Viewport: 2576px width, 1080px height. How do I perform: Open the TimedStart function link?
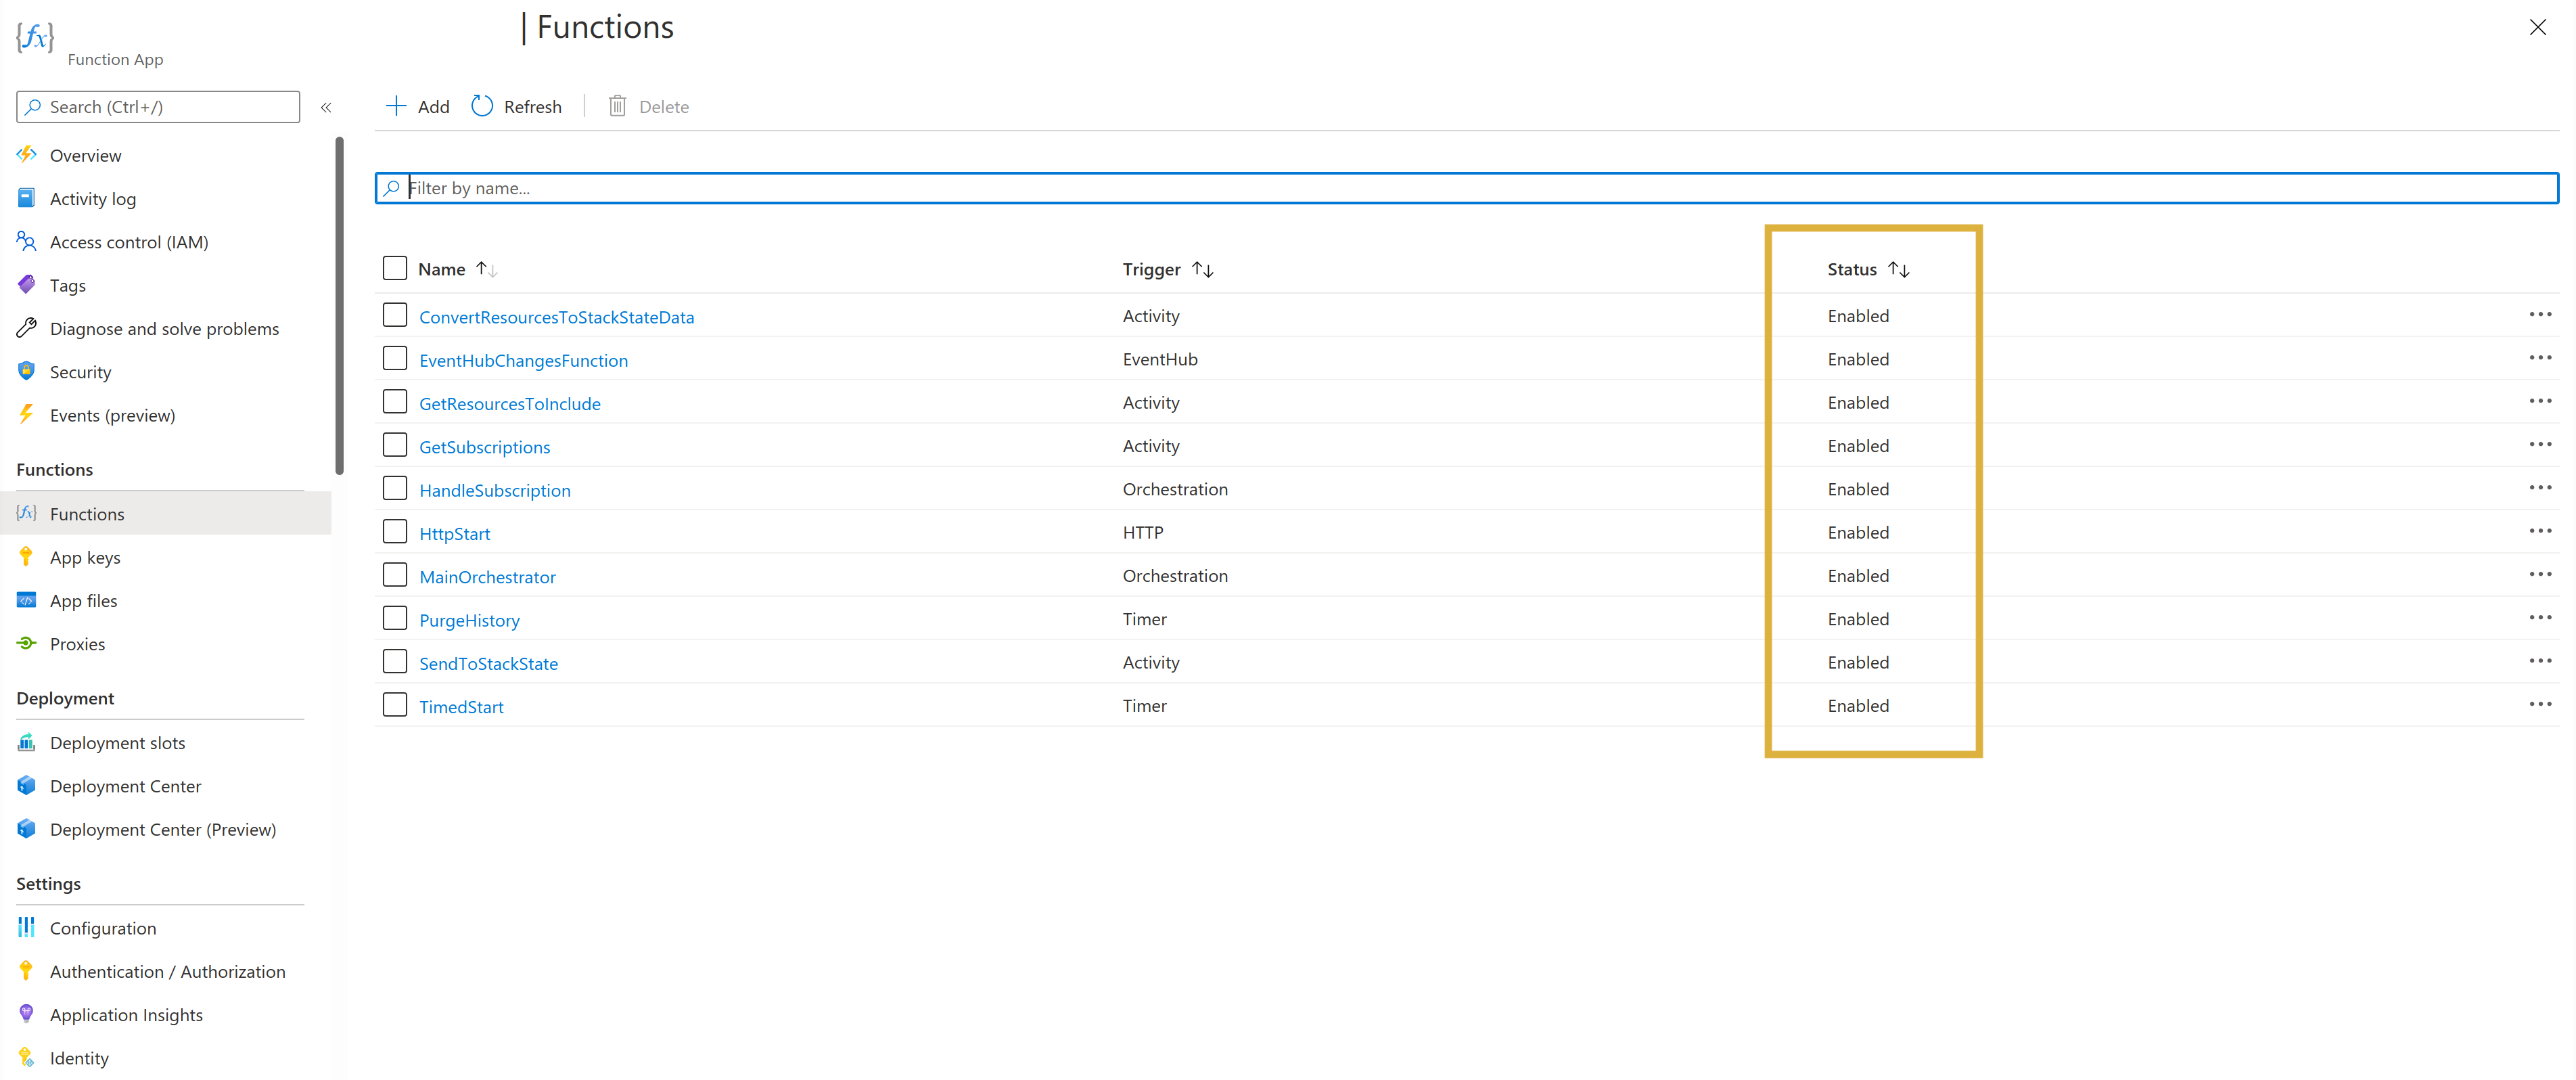(461, 706)
